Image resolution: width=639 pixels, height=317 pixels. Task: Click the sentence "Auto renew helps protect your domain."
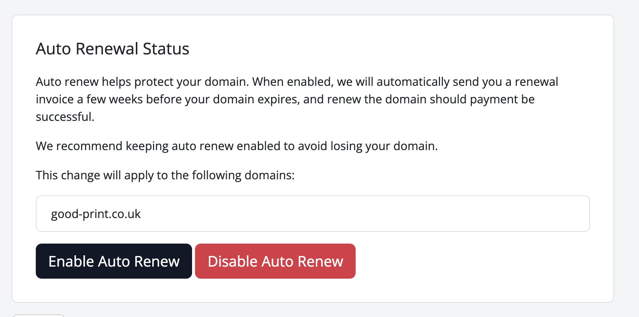tap(142, 82)
